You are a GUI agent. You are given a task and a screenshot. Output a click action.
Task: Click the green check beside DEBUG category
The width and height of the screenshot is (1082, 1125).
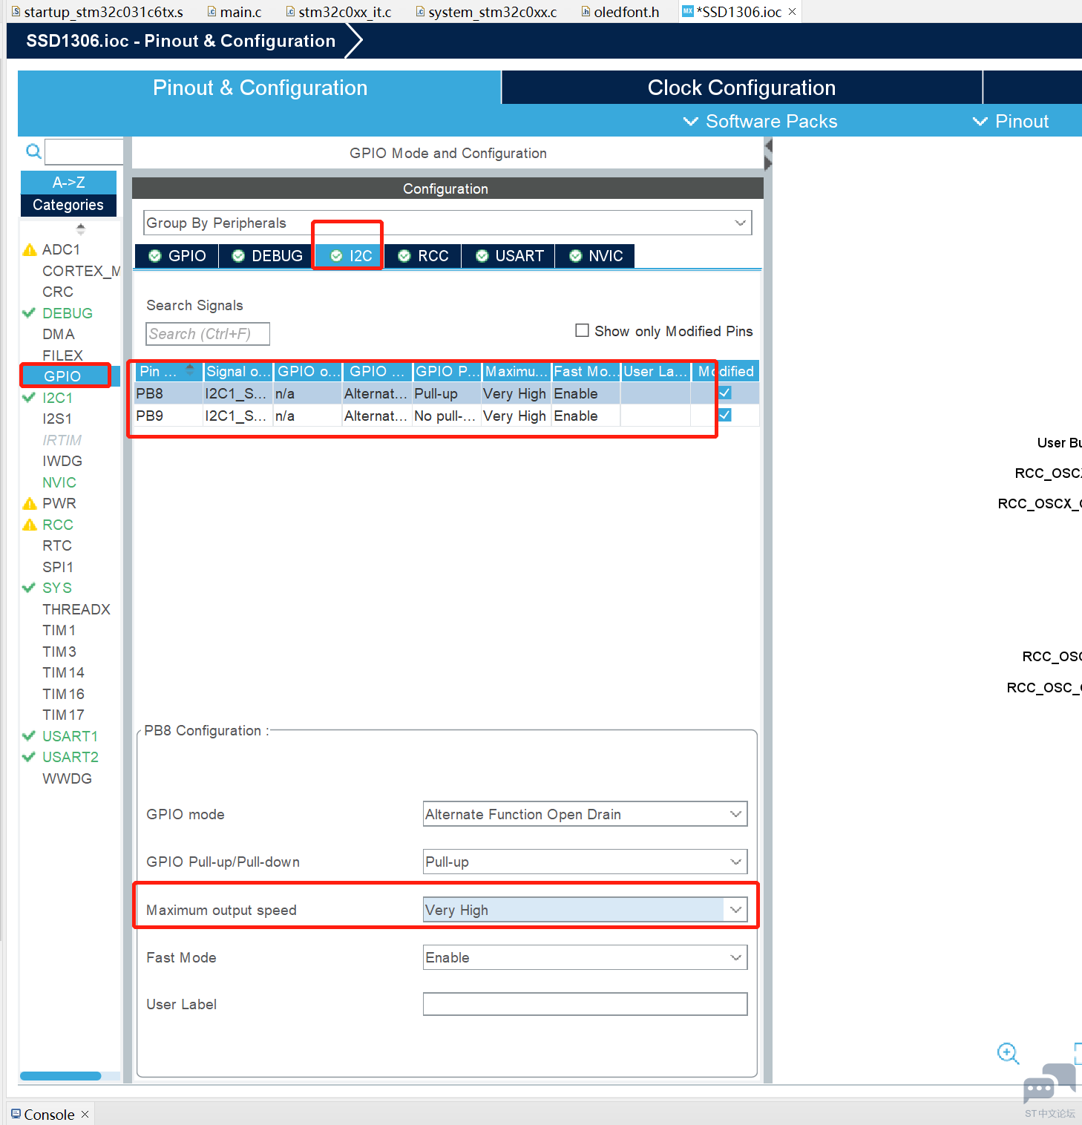29,312
